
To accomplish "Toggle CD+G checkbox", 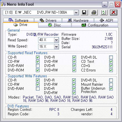I will point(111,66).
